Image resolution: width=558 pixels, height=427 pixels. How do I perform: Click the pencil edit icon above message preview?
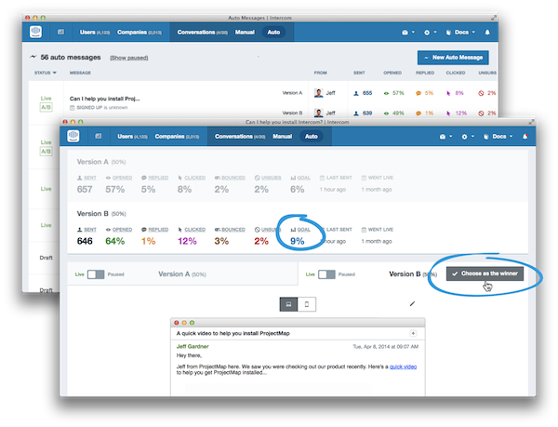click(x=412, y=304)
